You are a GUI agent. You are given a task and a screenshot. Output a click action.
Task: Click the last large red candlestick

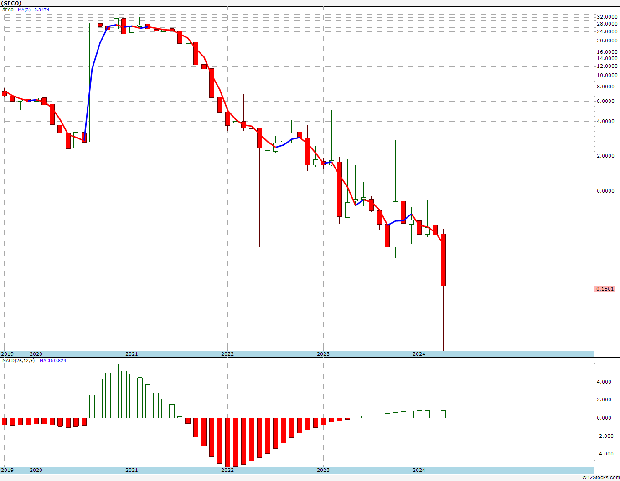[x=443, y=260]
